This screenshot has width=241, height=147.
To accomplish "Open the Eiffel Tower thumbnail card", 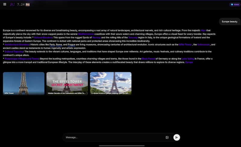I will pyautogui.click(x=24, y=84).
